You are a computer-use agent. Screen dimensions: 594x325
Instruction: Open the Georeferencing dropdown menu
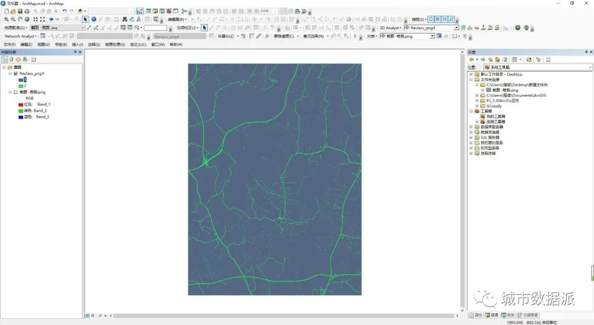15,28
